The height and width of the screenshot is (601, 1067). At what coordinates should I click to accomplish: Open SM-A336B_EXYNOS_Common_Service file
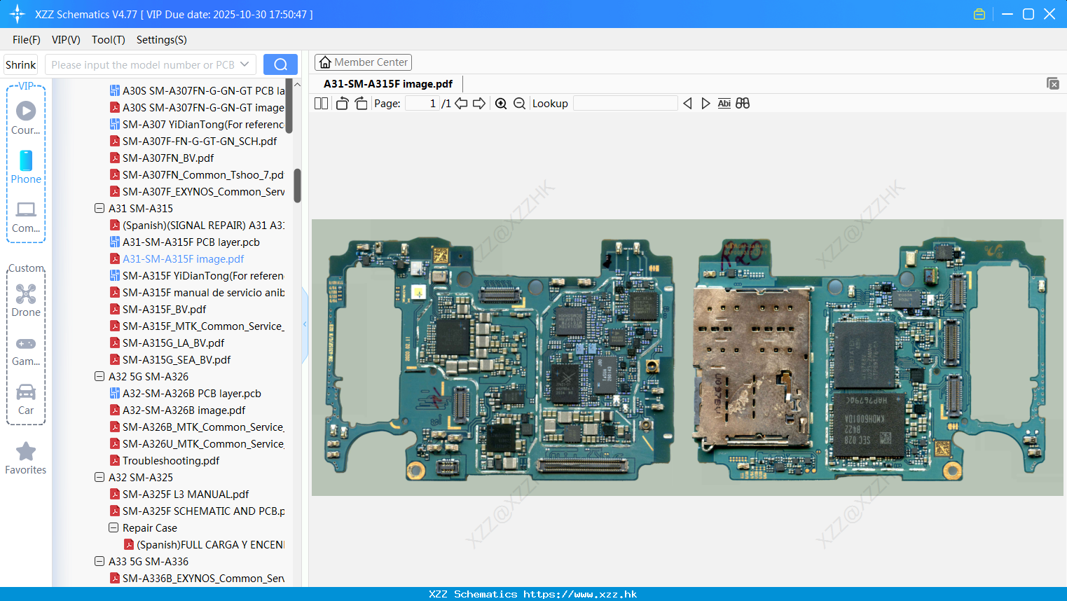pyautogui.click(x=197, y=578)
